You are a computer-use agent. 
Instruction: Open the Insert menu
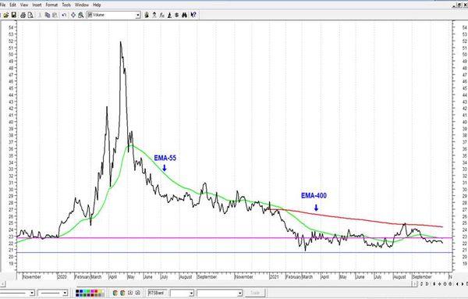coord(37,5)
